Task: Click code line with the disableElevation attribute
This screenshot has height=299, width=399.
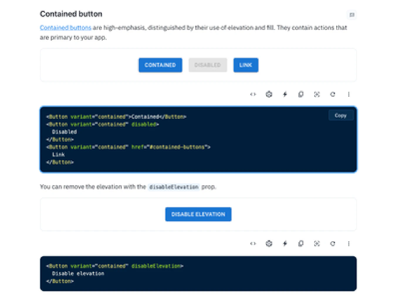Action: click(115, 266)
